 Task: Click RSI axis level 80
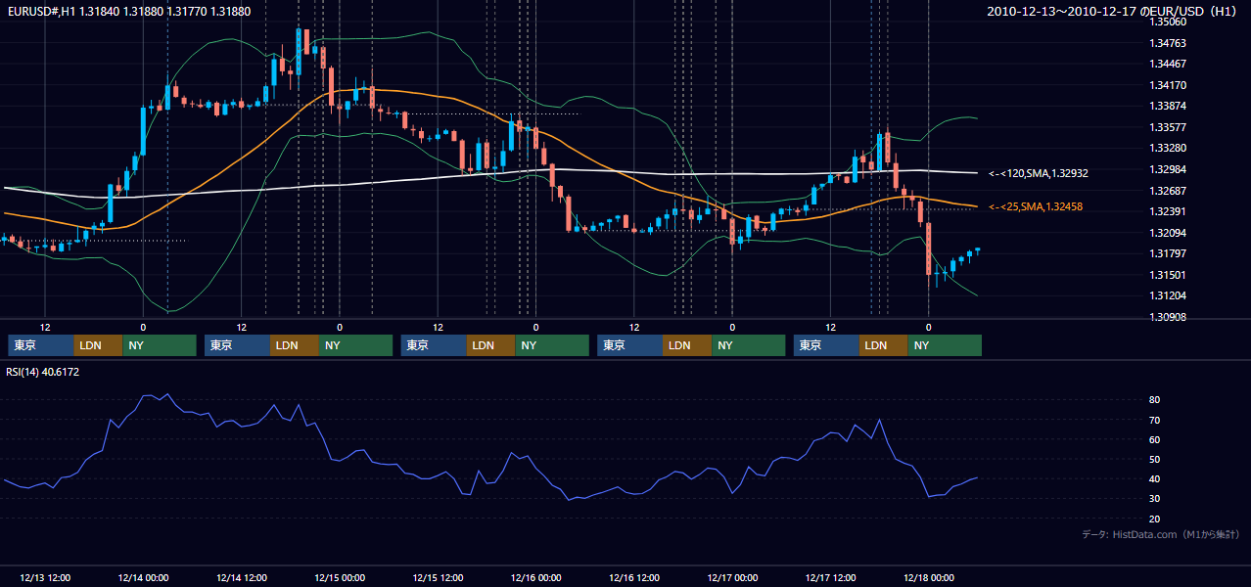pos(1155,400)
